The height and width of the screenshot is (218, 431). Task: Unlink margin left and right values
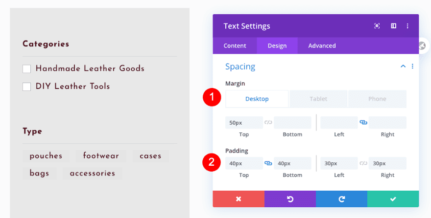tap(363, 123)
